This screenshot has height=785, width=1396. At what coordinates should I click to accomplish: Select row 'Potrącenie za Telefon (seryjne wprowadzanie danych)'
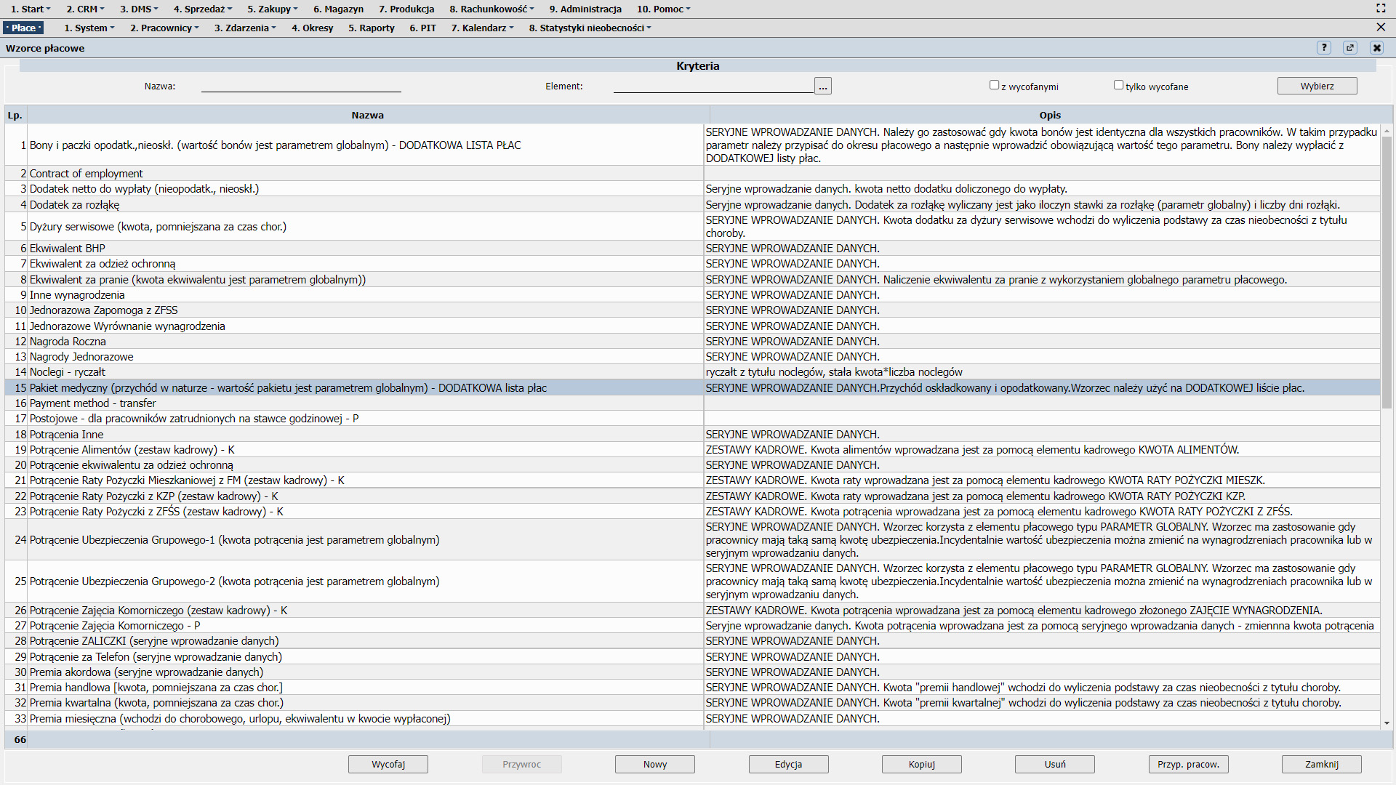tap(692, 657)
